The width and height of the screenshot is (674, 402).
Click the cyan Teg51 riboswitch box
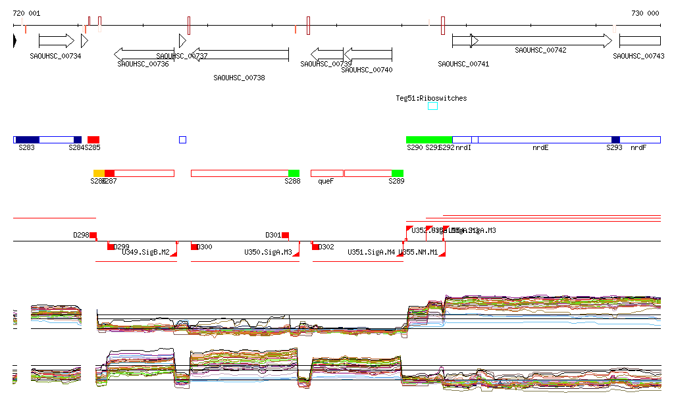pyautogui.click(x=433, y=106)
